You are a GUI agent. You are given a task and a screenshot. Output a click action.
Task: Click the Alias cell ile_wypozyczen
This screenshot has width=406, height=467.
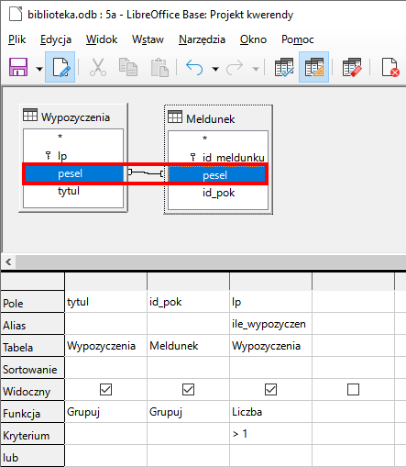(270, 324)
